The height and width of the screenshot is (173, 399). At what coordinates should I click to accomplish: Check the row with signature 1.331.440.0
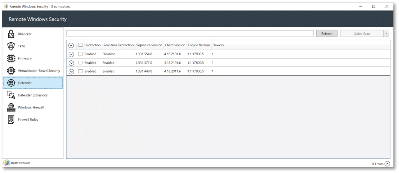[x=80, y=71]
